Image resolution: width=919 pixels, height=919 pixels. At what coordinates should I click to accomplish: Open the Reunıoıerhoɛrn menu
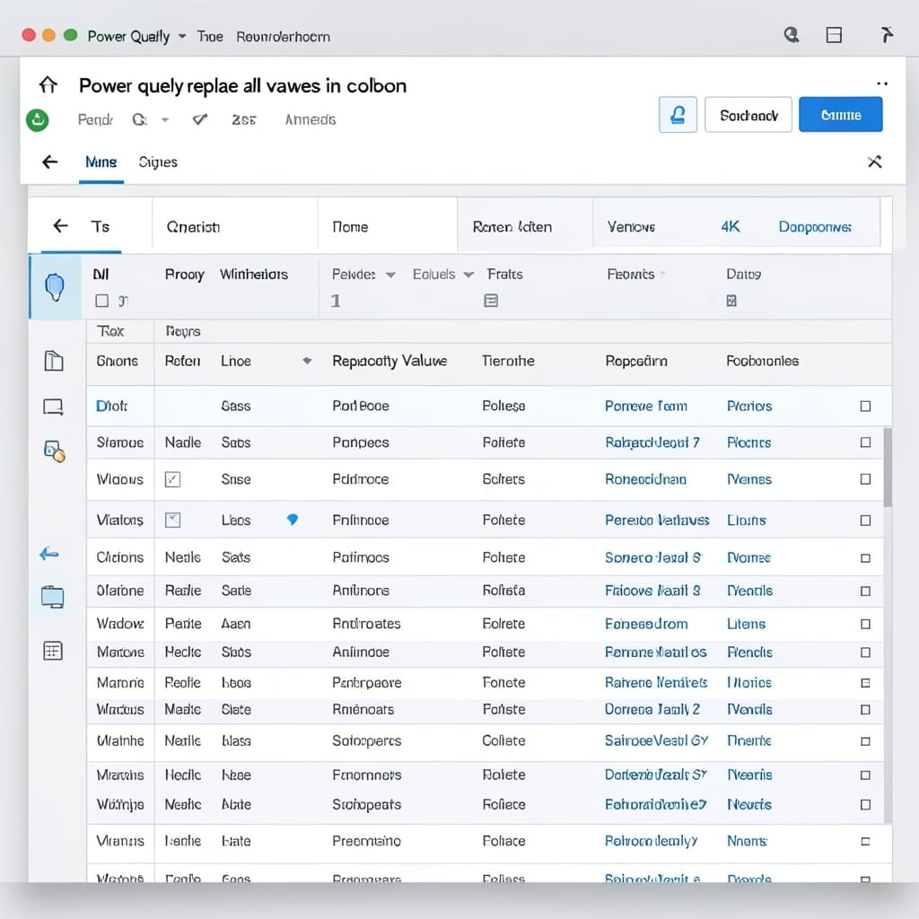[x=283, y=36]
